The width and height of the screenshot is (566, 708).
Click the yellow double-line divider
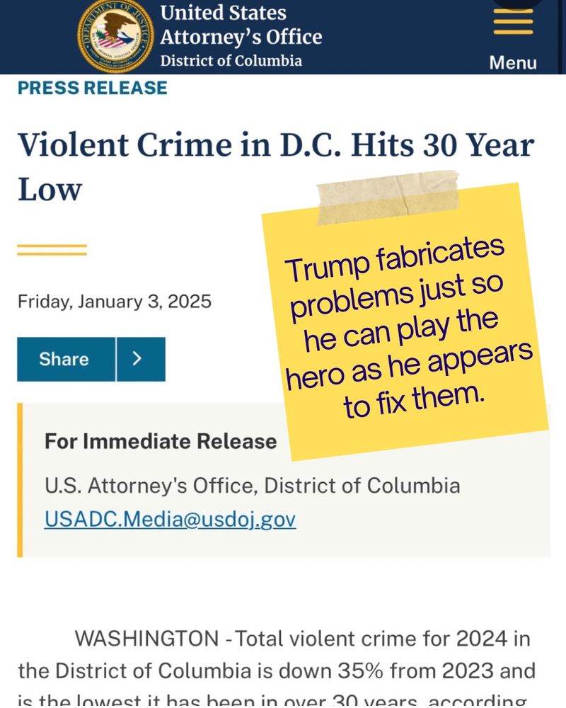(52, 250)
